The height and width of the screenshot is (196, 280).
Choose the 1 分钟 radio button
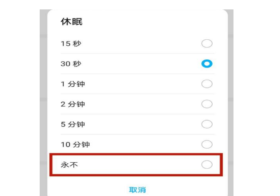tap(207, 84)
